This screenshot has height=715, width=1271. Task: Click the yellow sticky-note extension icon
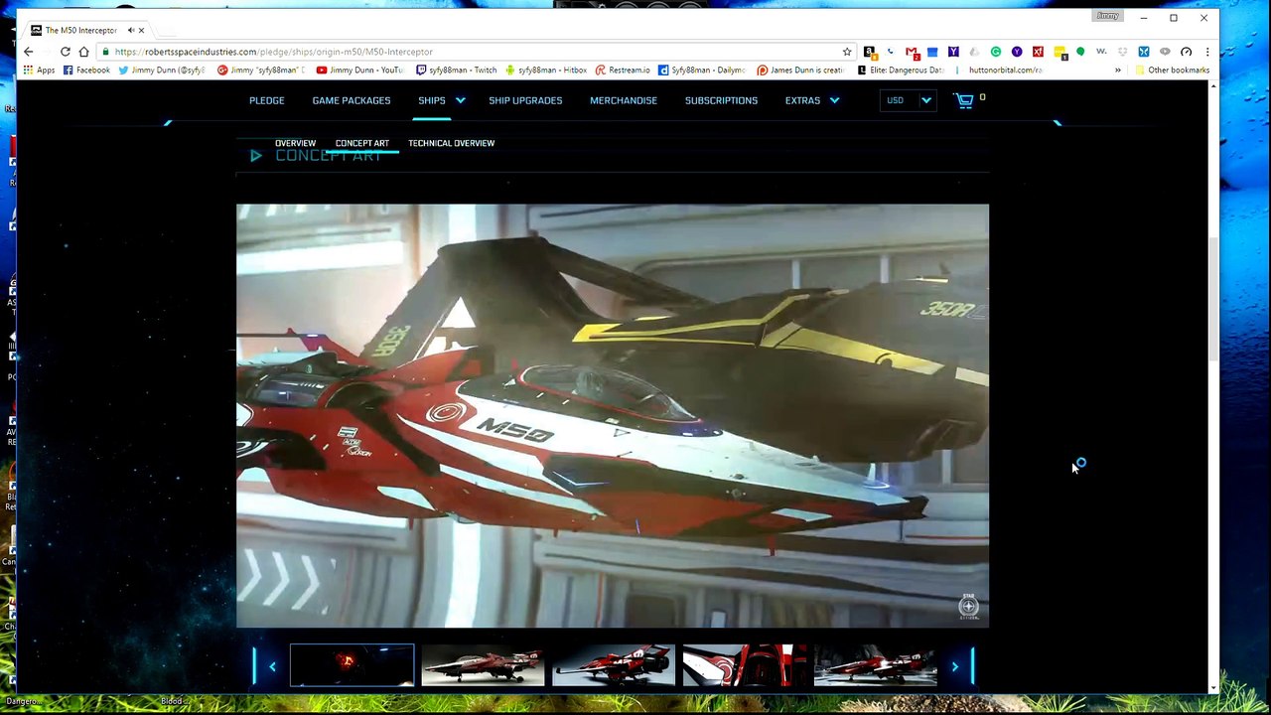point(1059,52)
